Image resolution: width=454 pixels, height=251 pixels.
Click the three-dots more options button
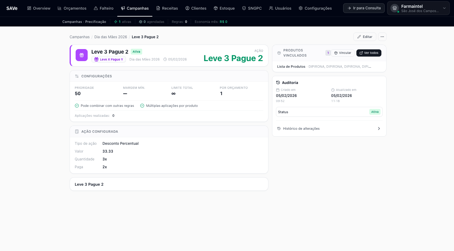[x=382, y=37]
